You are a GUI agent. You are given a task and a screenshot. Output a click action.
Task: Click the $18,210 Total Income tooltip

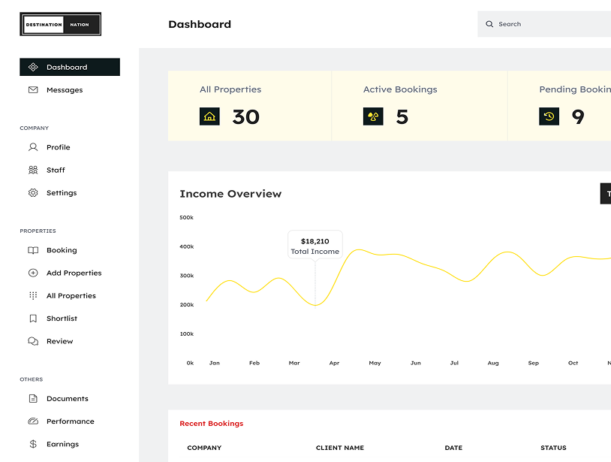click(x=315, y=246)
